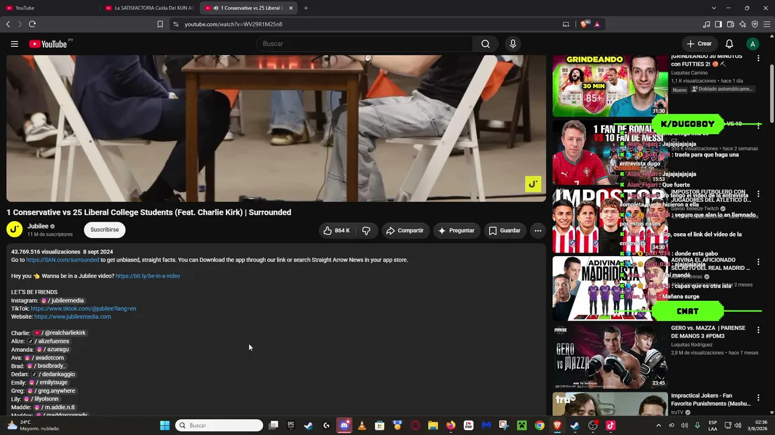Viewport: 775px width, 435px height.
Task: Start voice search with the microphone
Action: (513, 43)
